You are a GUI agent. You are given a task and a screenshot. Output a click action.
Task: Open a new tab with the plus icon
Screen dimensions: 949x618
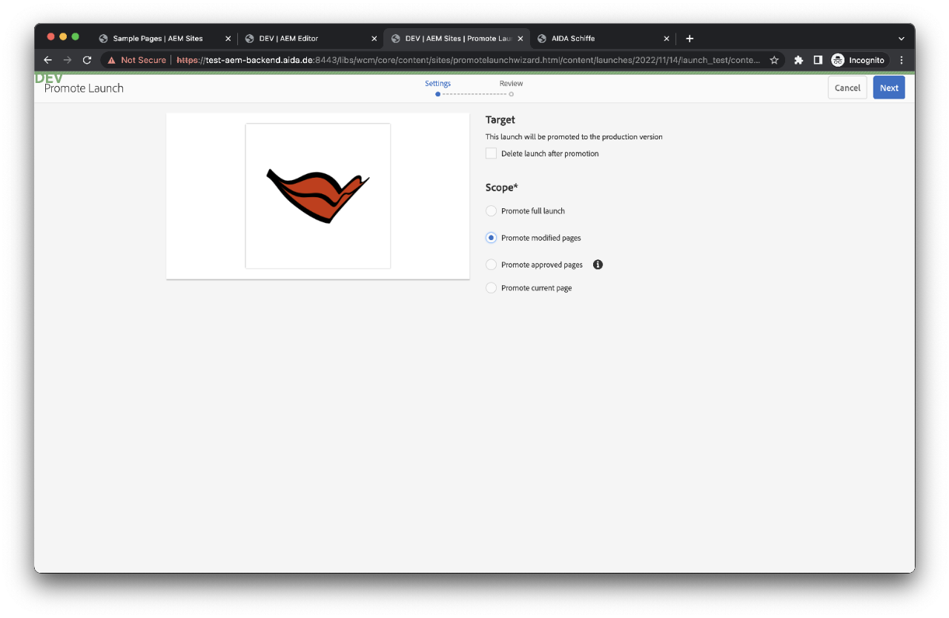click(690, 39)
